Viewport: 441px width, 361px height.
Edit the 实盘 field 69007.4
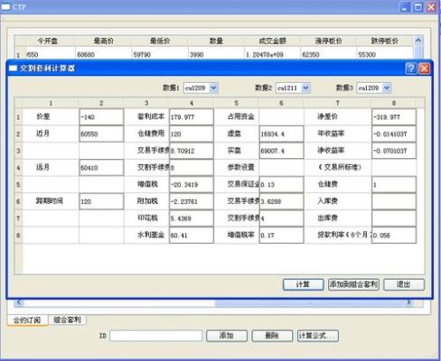coord(281,151)
